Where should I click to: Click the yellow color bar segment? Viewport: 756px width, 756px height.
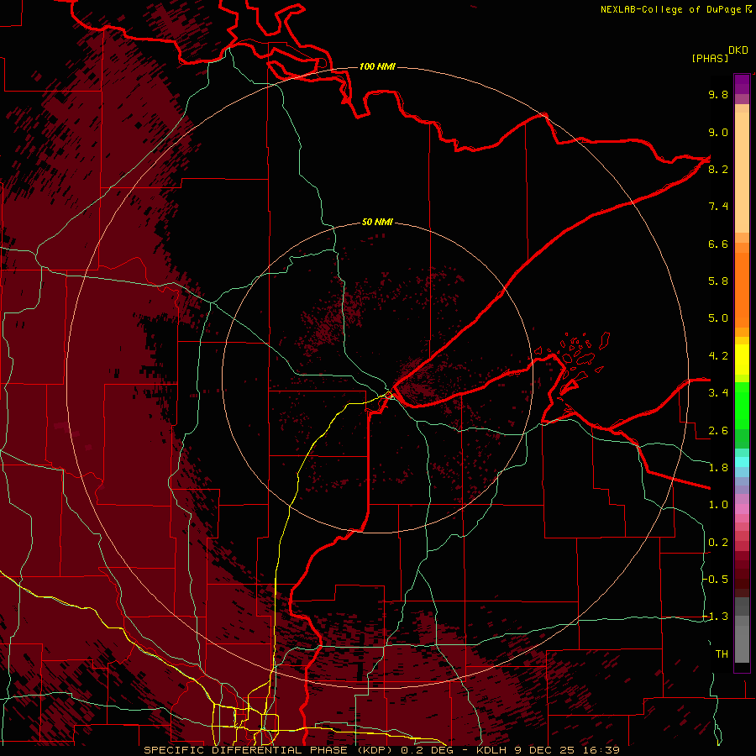tap(742, 360)
